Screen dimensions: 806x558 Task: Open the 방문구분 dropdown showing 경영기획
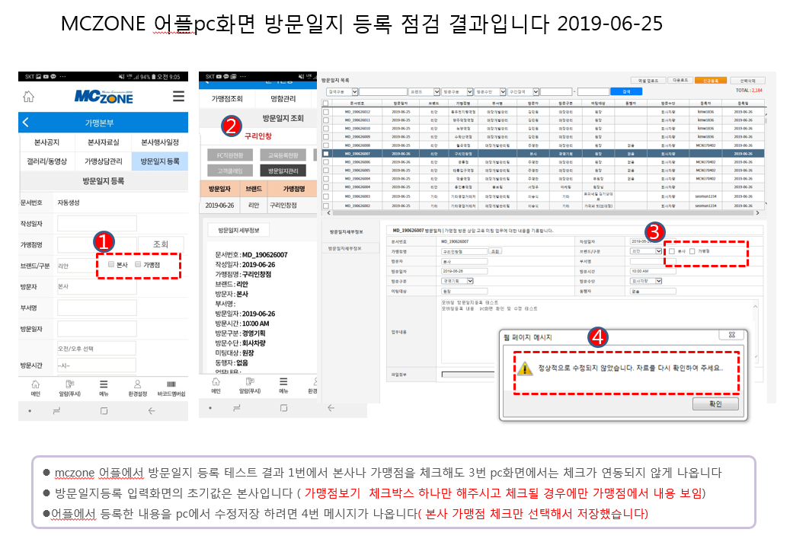coord(458,281)
